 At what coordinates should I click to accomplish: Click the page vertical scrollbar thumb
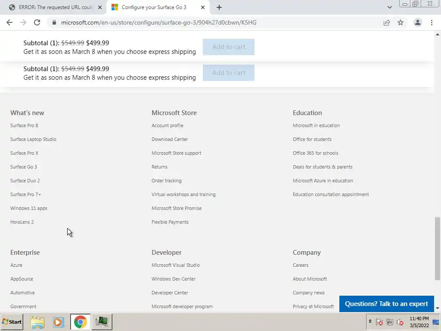tap(438, 248)
